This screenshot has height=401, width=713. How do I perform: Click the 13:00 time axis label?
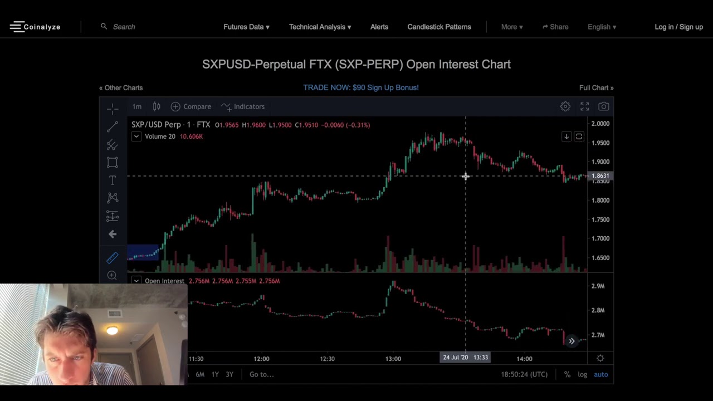[393, 359]
